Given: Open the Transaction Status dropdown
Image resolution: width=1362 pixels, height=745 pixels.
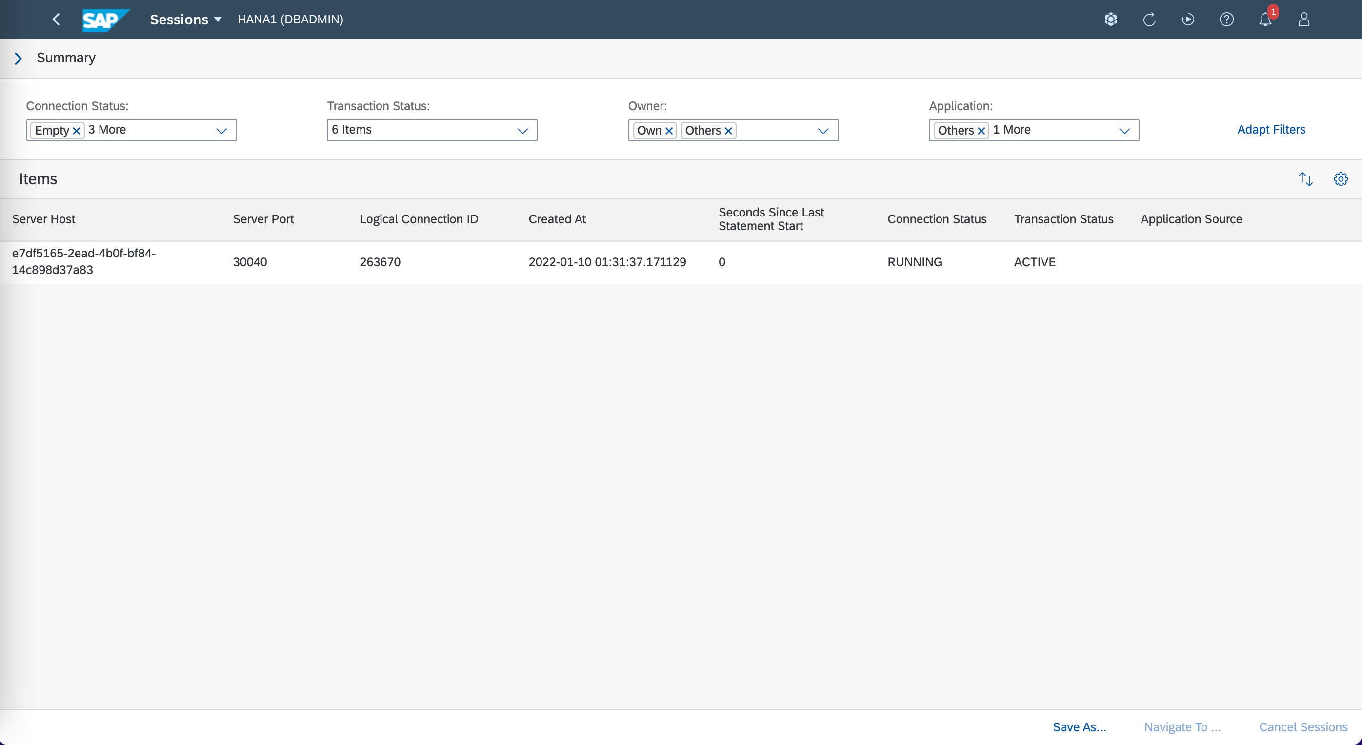Looking at the screenshot, I should point(522,131).
